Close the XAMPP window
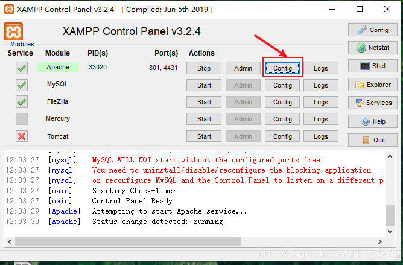This screenshot has width=403, height=265. pos(387,9)
